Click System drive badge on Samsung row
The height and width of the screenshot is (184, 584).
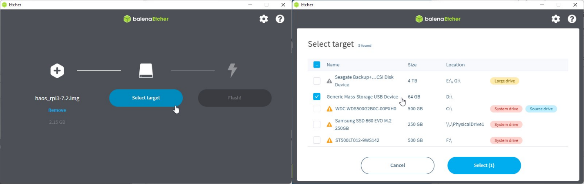(506, 125)
